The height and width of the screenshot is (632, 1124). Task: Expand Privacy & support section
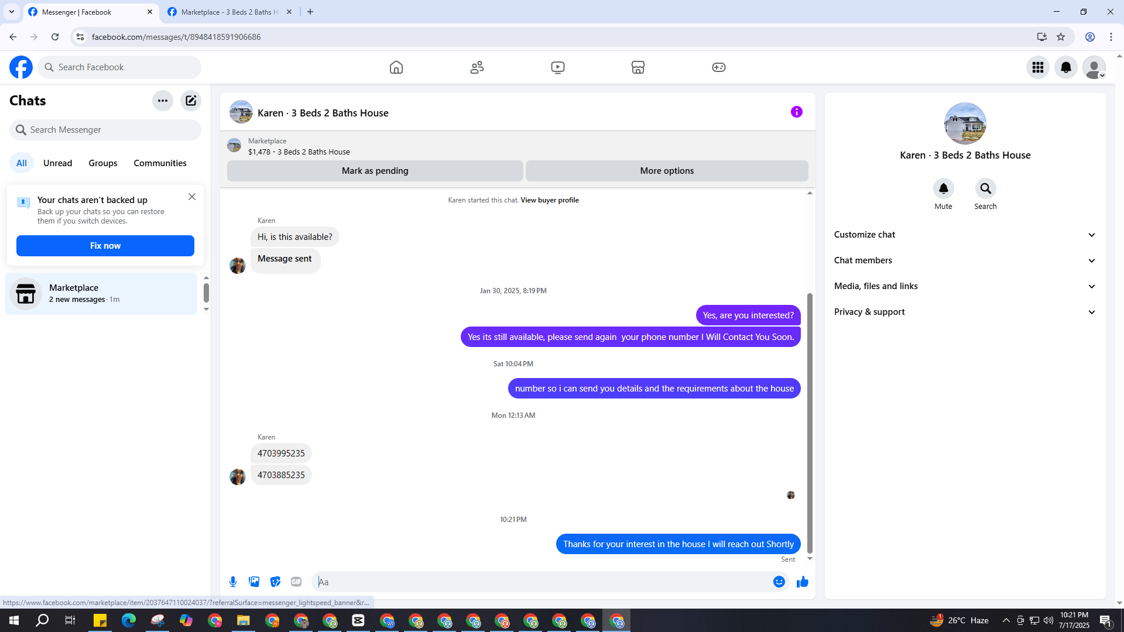[x=965, y=312]
